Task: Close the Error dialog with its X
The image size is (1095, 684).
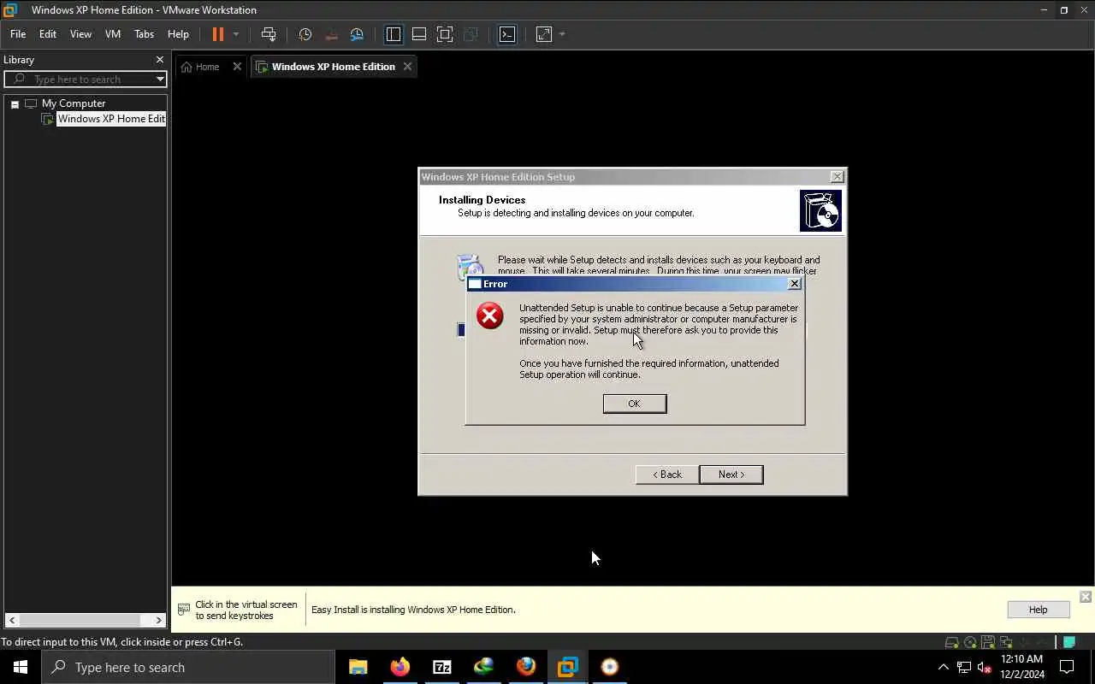Action: (x=794, y=284)
